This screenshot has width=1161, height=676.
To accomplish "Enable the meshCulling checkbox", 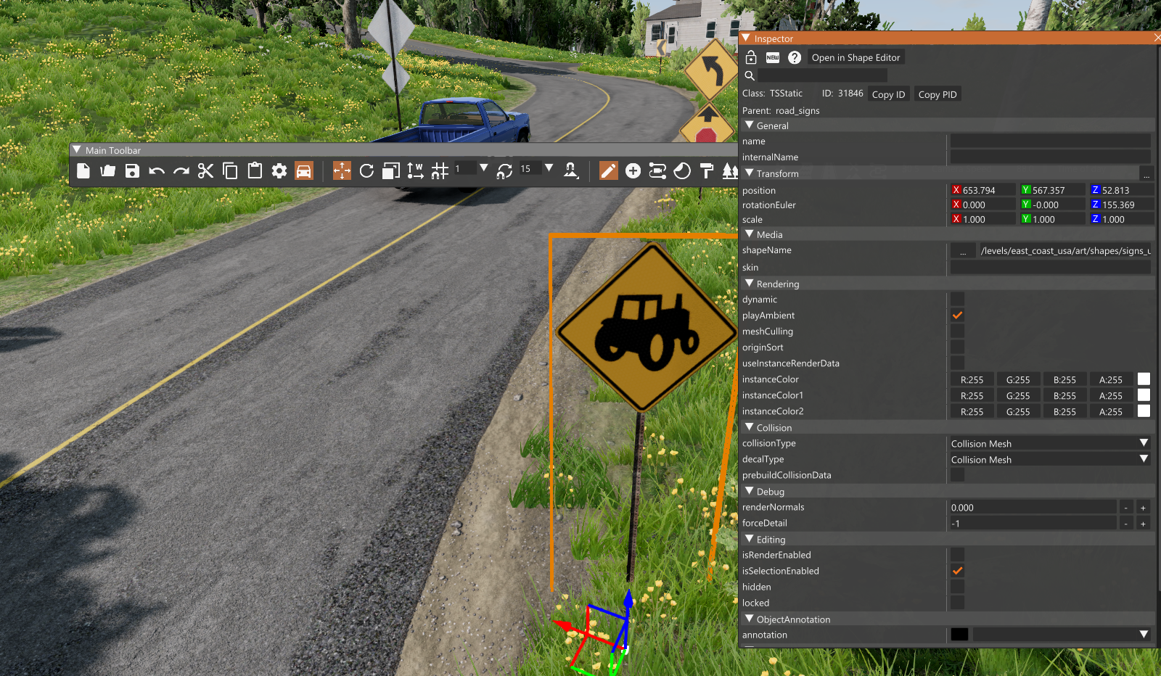I will point(958,331).
